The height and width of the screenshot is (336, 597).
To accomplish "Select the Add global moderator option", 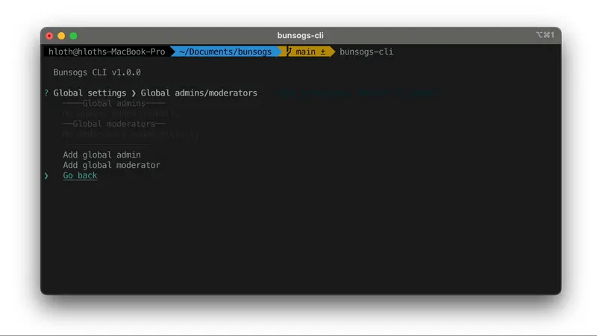I will point(111,165).
